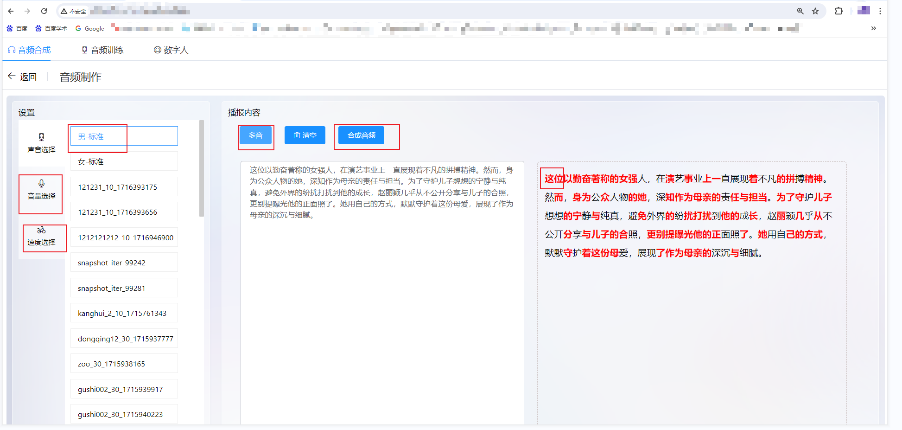902x430 pixels.
Task: Click the 合成音频 button
Action: (x=362, y=135)
